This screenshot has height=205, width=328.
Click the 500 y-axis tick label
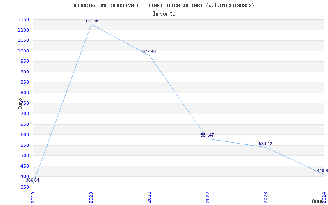(25, 156)
